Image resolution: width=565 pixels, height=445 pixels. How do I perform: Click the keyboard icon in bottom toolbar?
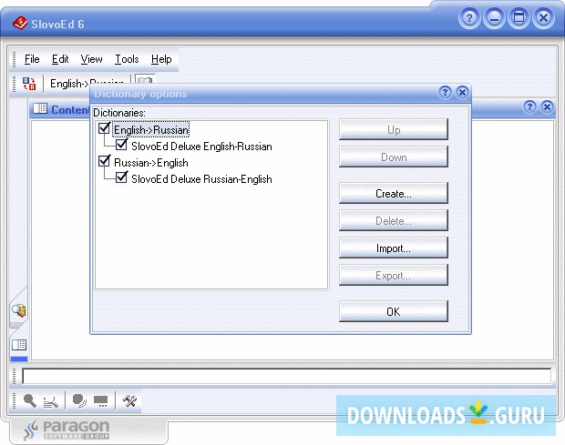(100, 400)
